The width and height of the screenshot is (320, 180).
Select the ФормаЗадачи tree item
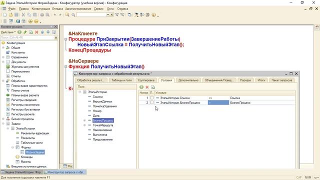click(35, 152)
